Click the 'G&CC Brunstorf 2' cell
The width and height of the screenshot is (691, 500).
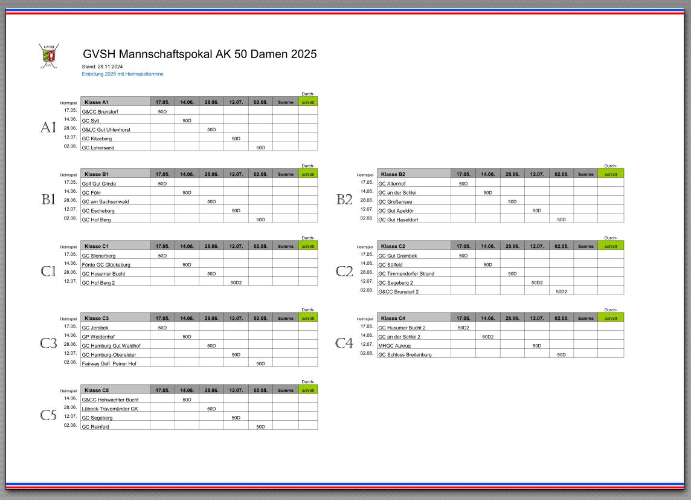[414, 291]
